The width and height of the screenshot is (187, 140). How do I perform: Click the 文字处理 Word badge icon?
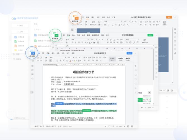point(33,52)
